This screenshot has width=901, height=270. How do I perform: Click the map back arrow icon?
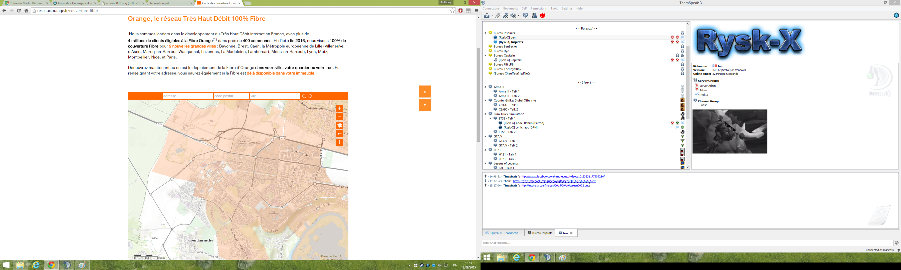tap(340, 134)
